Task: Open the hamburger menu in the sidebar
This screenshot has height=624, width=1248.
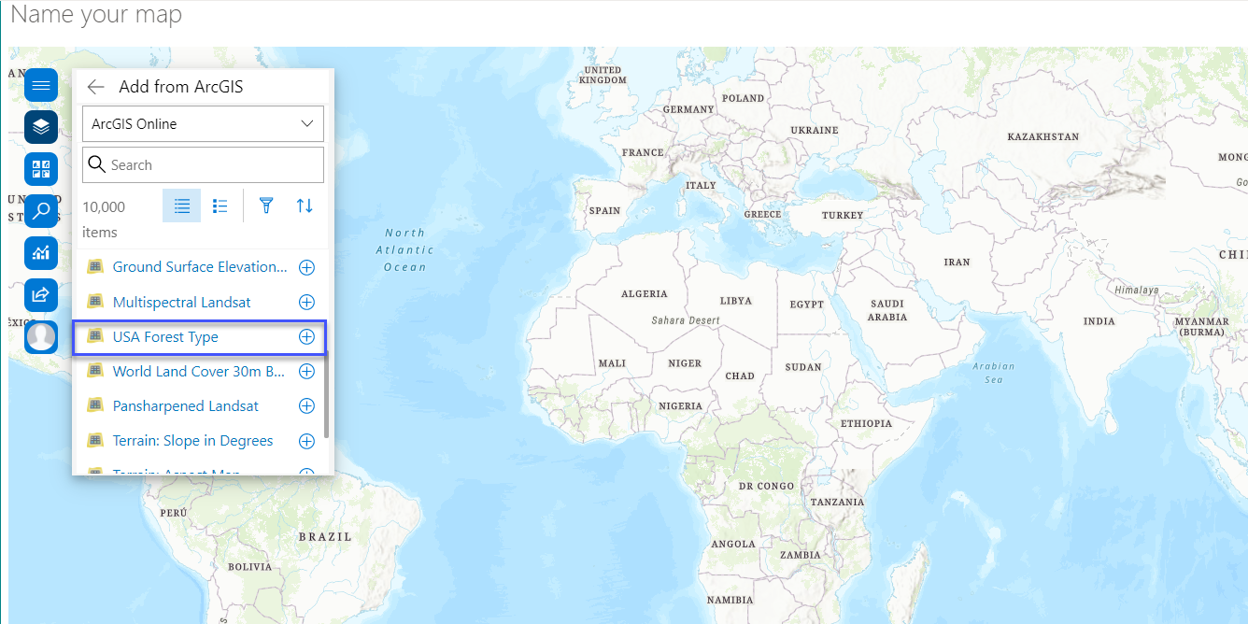Action: click(40, 85)
